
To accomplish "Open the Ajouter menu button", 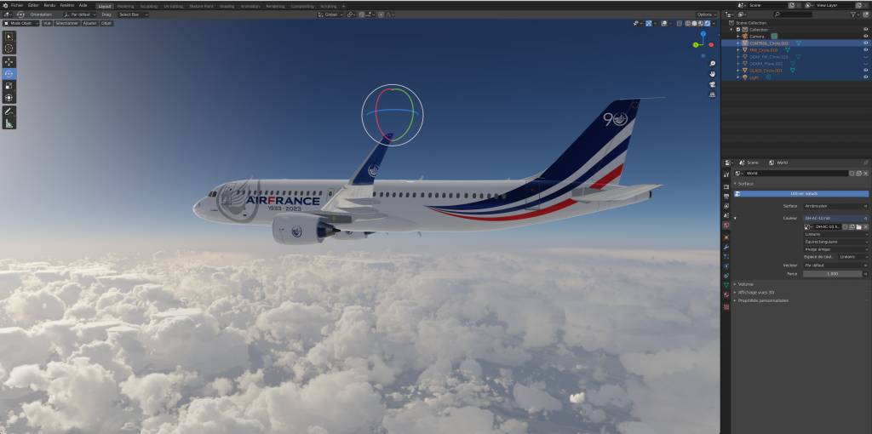I will tap(89, 23).
